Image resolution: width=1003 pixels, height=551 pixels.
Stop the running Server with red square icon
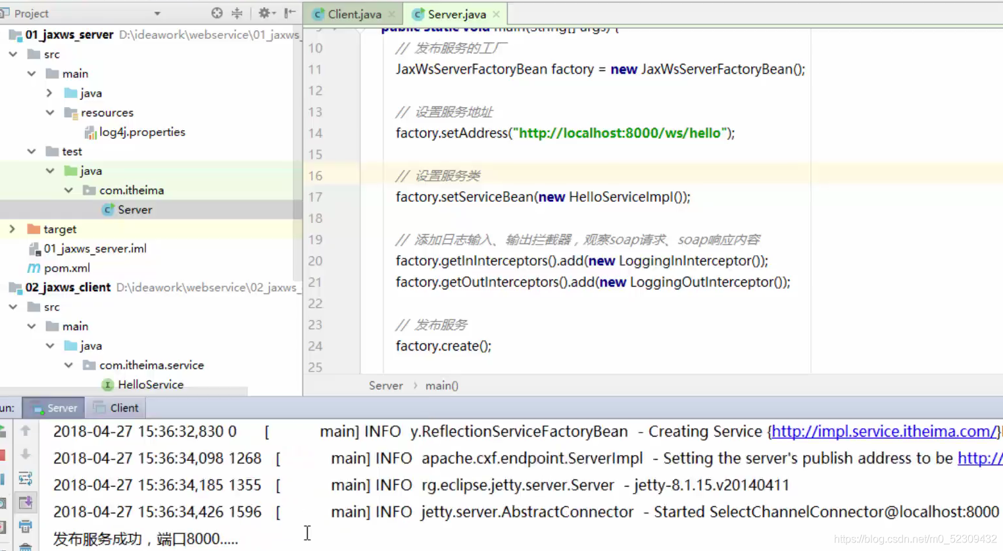[x=5, y=454]
